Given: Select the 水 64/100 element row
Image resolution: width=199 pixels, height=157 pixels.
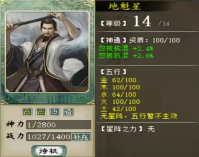Looking at the screenshot, I should (118, 94).
